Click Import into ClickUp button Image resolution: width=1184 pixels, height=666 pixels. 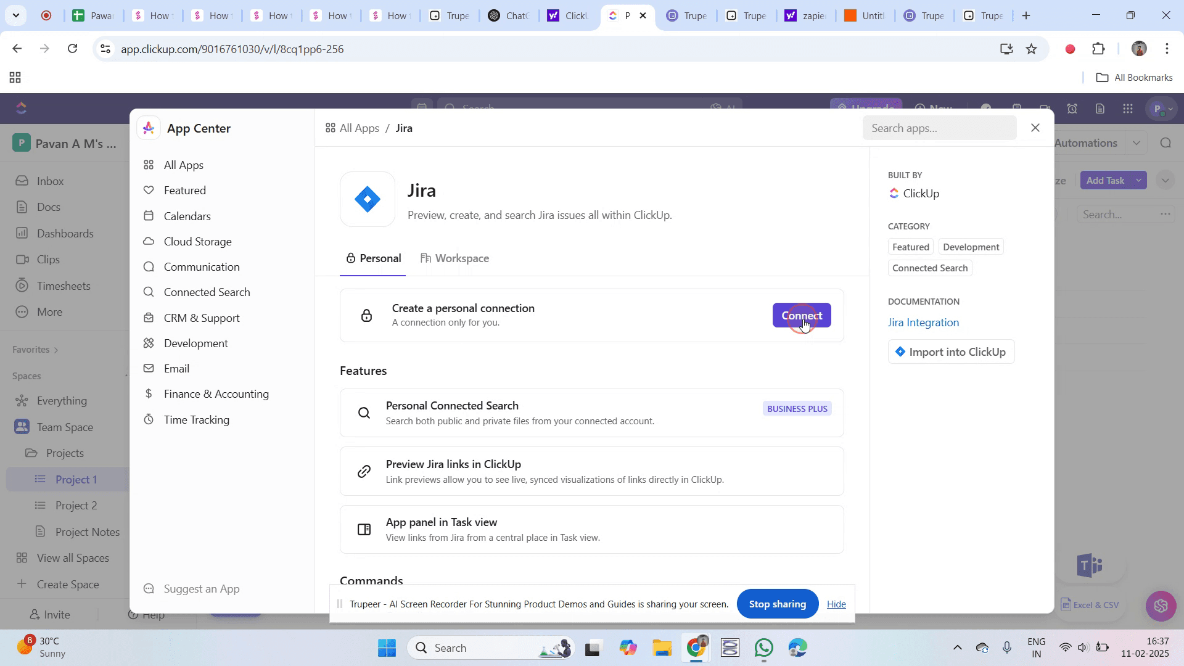click(x=951, y=352)
